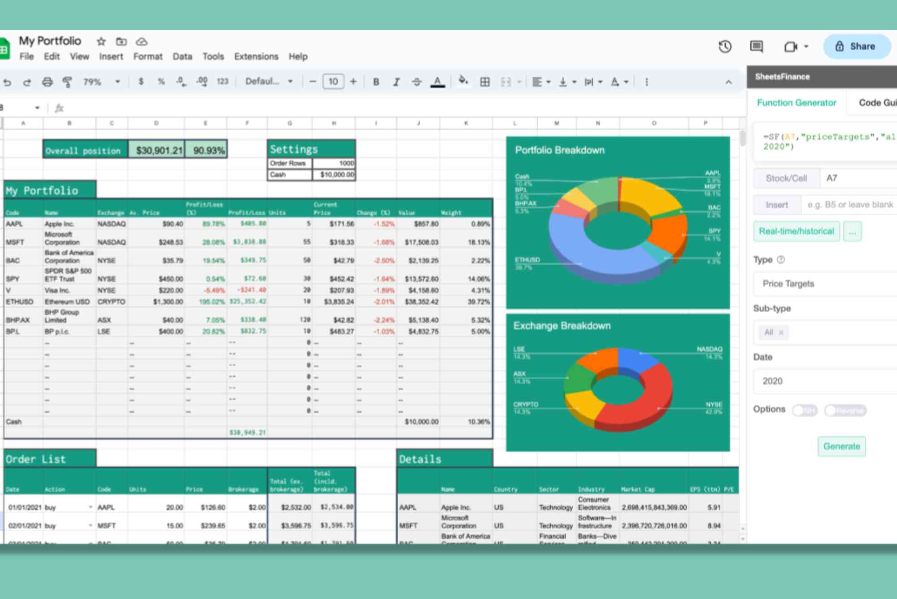Start a call with camera icon
The width and height of the screenshot is (897, 599).
790,47
